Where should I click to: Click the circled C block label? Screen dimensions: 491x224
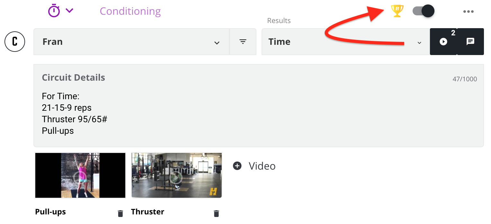point(15,42)
